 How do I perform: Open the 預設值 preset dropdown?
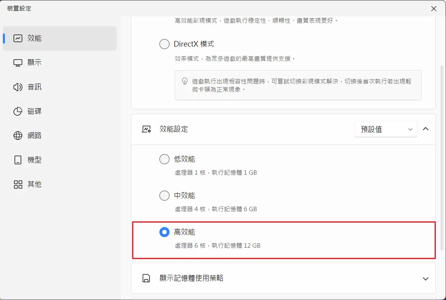click(385, 129)
